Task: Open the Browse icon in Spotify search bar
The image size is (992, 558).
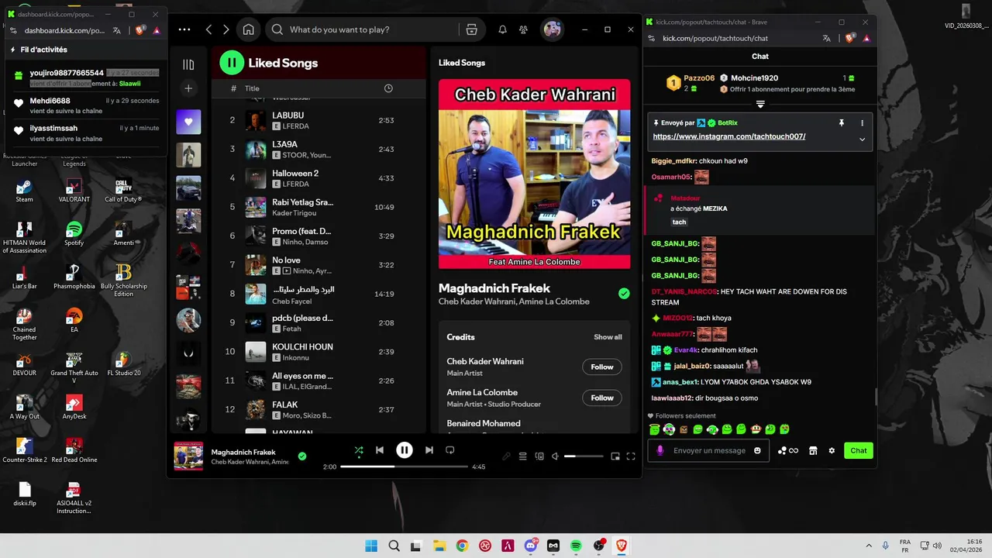Action: pos(471,29)
